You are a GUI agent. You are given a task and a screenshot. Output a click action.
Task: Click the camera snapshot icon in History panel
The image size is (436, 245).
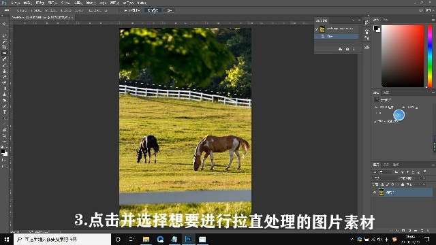pyautogui.click(x=347, y=49)
